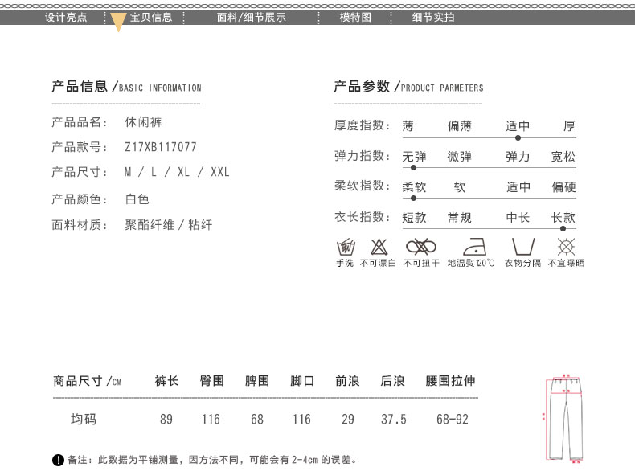Click the exclamation mark note icon
The height and width of the screenshot is (475, 635).
[x=58, y=460]
